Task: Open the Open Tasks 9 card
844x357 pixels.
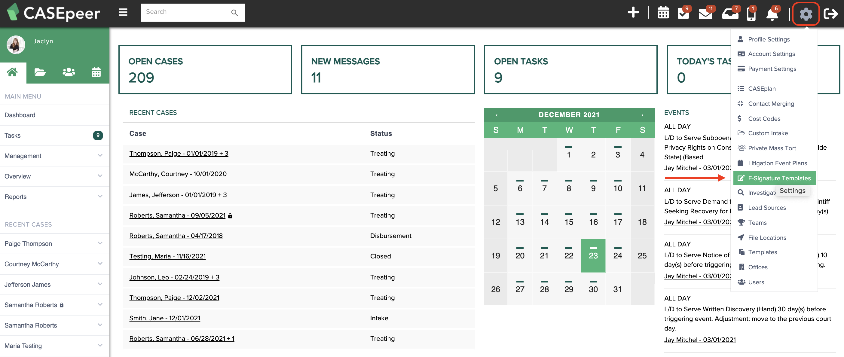Action: click(x=570, y=70)
